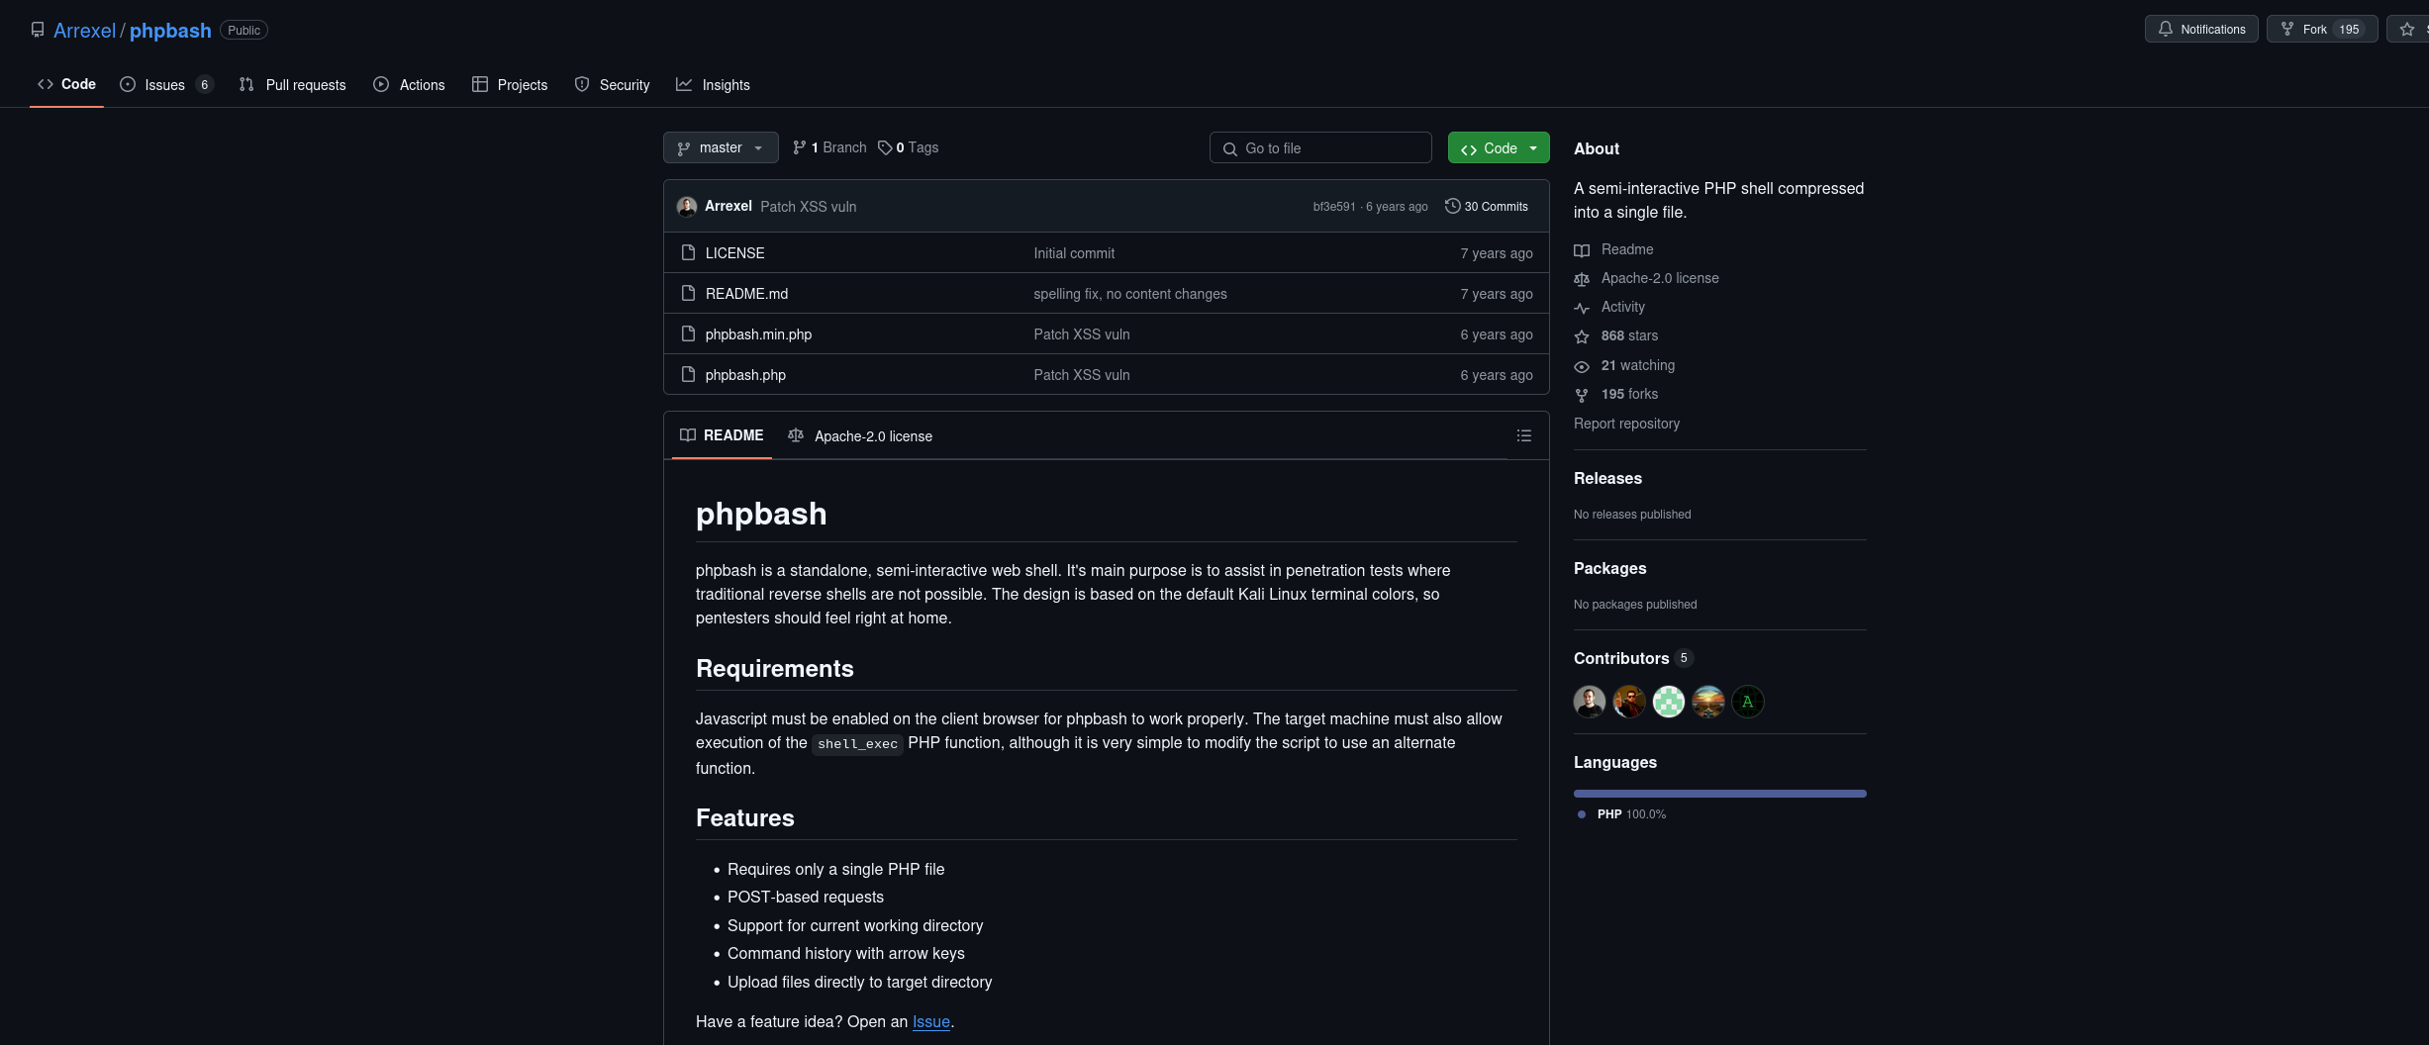Open the second contributor avatar
Viewport: 2429px width, 1045px height.
(x=1629, y=702)
